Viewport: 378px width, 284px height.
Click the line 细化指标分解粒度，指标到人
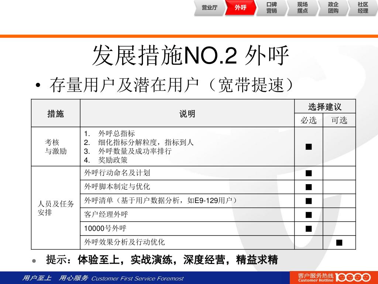pyautogui.click(x=146, y=142)
